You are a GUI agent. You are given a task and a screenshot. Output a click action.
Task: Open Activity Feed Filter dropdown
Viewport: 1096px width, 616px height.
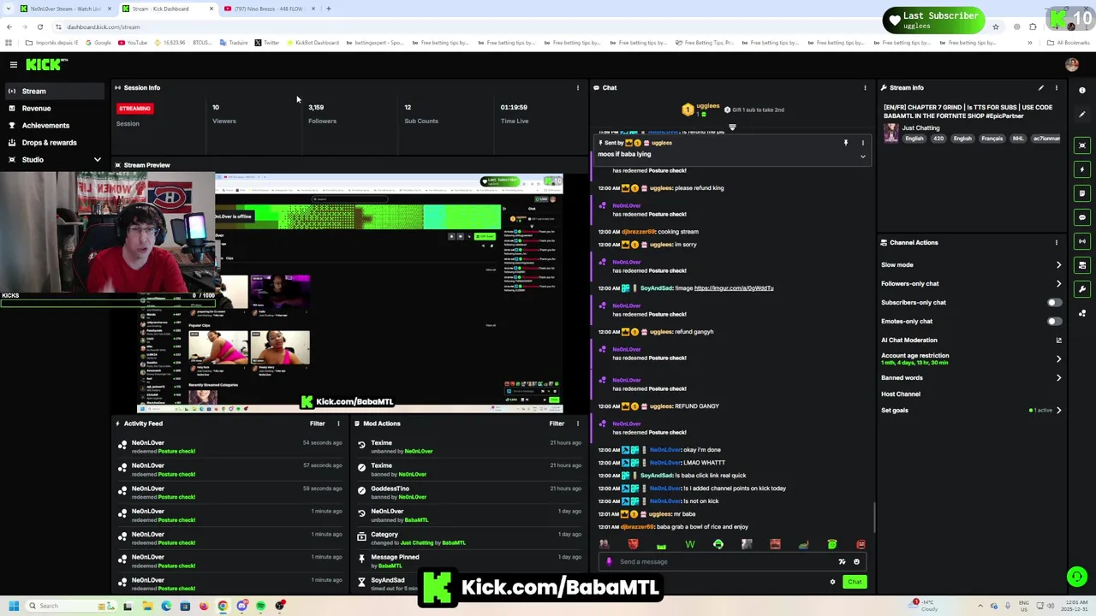(317, 423)
